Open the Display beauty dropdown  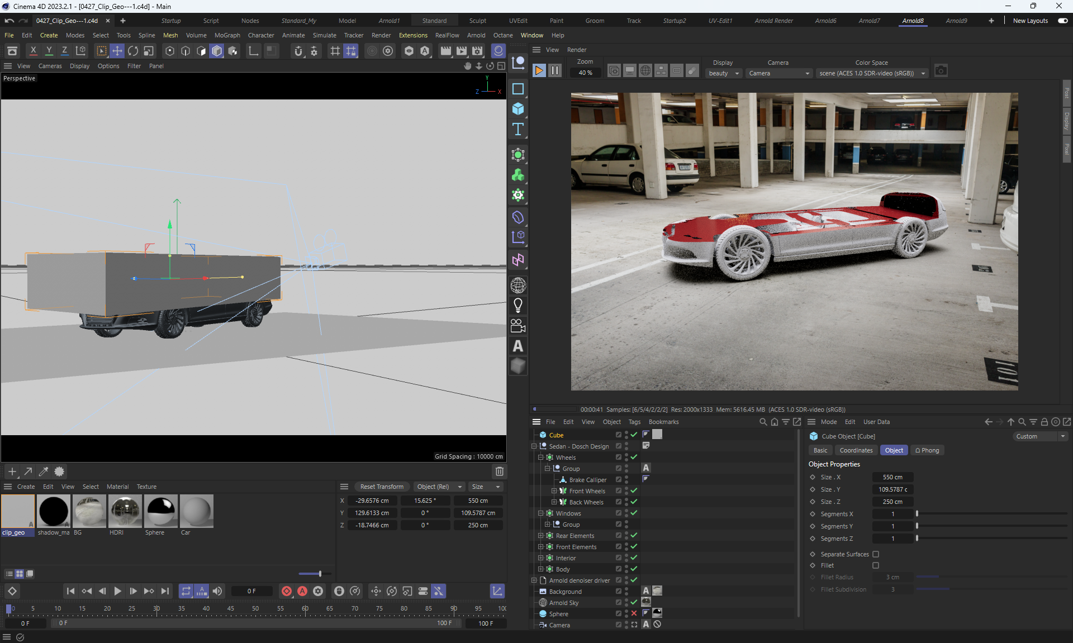723,73
